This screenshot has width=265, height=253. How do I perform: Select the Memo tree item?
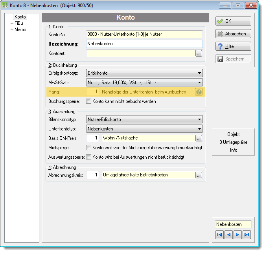click(20, 29)
